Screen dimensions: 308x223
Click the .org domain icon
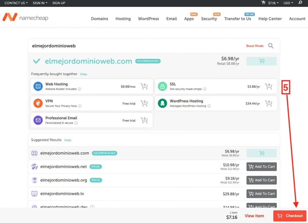pyautogui.click(x=34, y=180)
